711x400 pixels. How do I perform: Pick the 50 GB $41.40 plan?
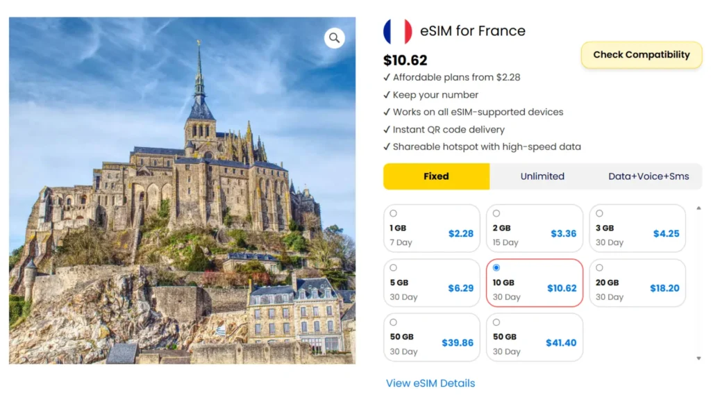click(x=534, y=337)
